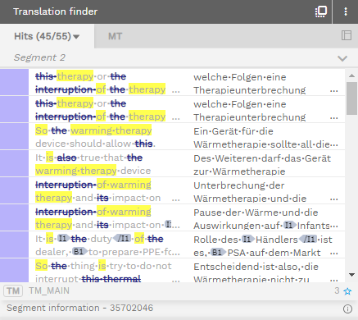Collapse the Segment 2 chevron
The height and width of the screenshot is (320, 358).
(342, 58)
